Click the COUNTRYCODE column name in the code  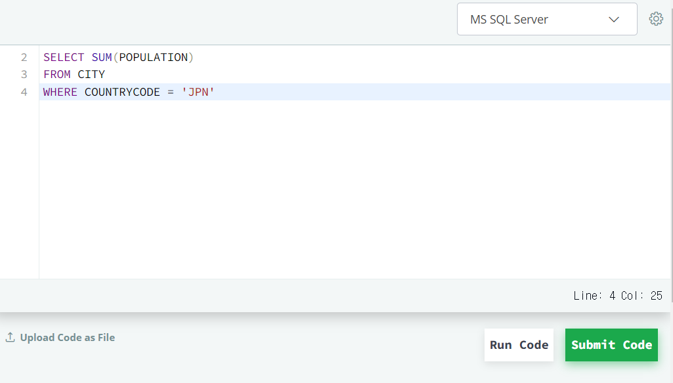point(122,92)
